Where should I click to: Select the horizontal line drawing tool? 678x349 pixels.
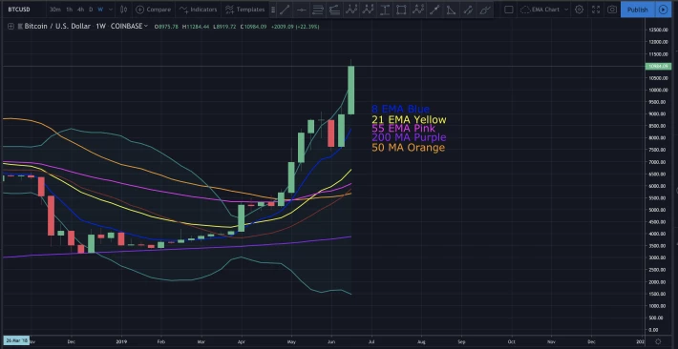point(302,10)
